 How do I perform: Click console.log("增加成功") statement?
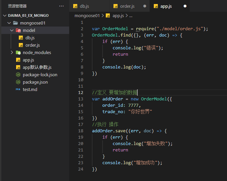pos(132,163)
